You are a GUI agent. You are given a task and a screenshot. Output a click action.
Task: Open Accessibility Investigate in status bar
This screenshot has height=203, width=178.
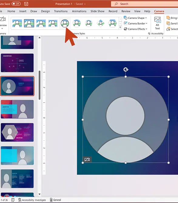coord(32,200)
